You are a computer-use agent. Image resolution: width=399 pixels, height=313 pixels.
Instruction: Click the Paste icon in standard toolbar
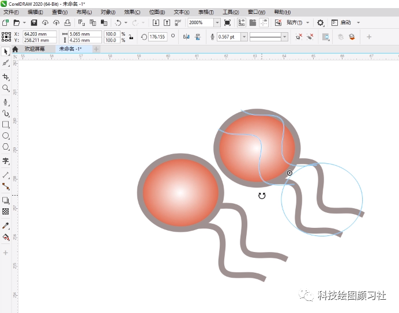104,22
